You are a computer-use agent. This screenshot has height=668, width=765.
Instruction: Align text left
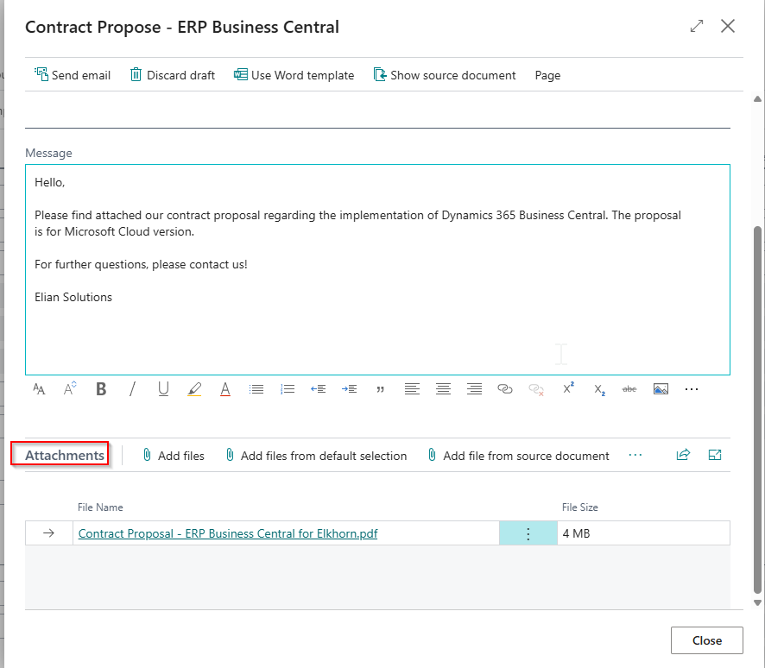coord(412,389)
